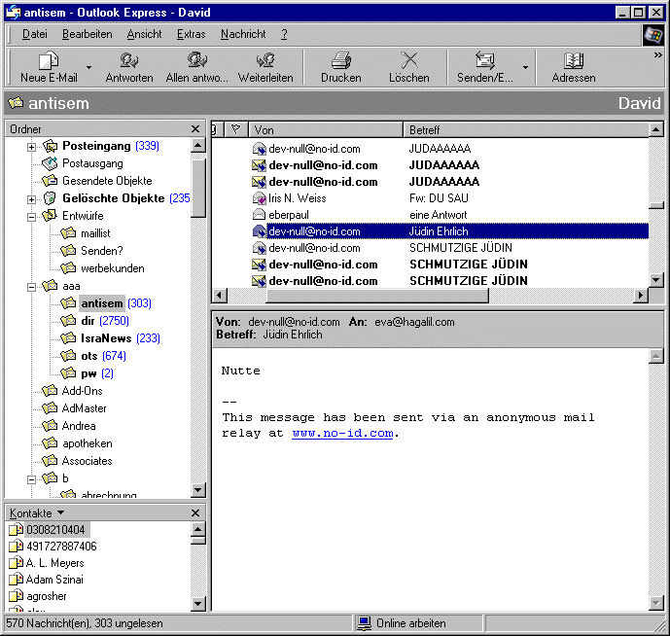Open the Nachricht menu
This screenshot has height=636, width=670.
[x=243, y=34]
